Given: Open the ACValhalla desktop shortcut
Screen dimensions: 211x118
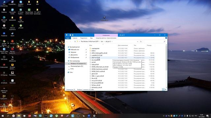Looking at the screenshot, I should coord(4,82).
